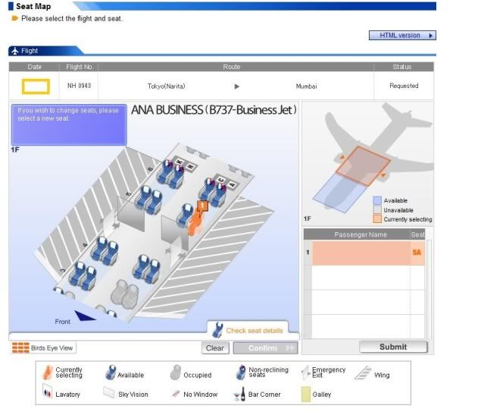Click the airplane icon in Flight header
484x415 pixels.
pos(15,51)
